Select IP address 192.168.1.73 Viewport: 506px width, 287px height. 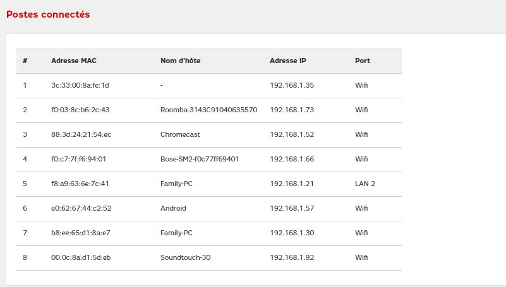292,110
